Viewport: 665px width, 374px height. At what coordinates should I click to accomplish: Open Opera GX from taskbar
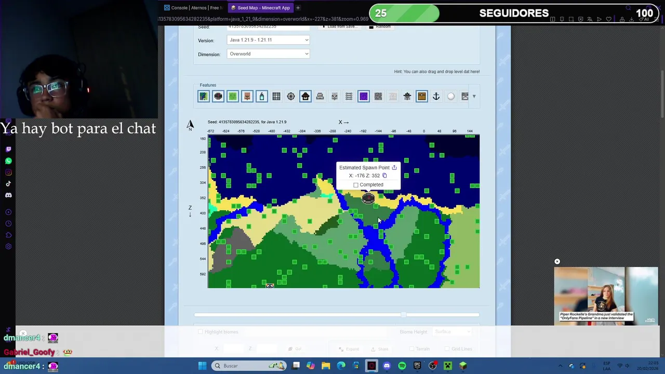coord(371,366)
